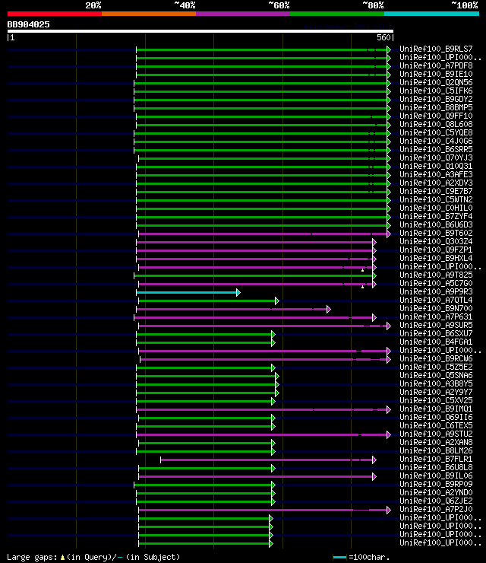Pick the UniRef100_B9HXL4 label

pyautogui.click(x=436, y=258)
